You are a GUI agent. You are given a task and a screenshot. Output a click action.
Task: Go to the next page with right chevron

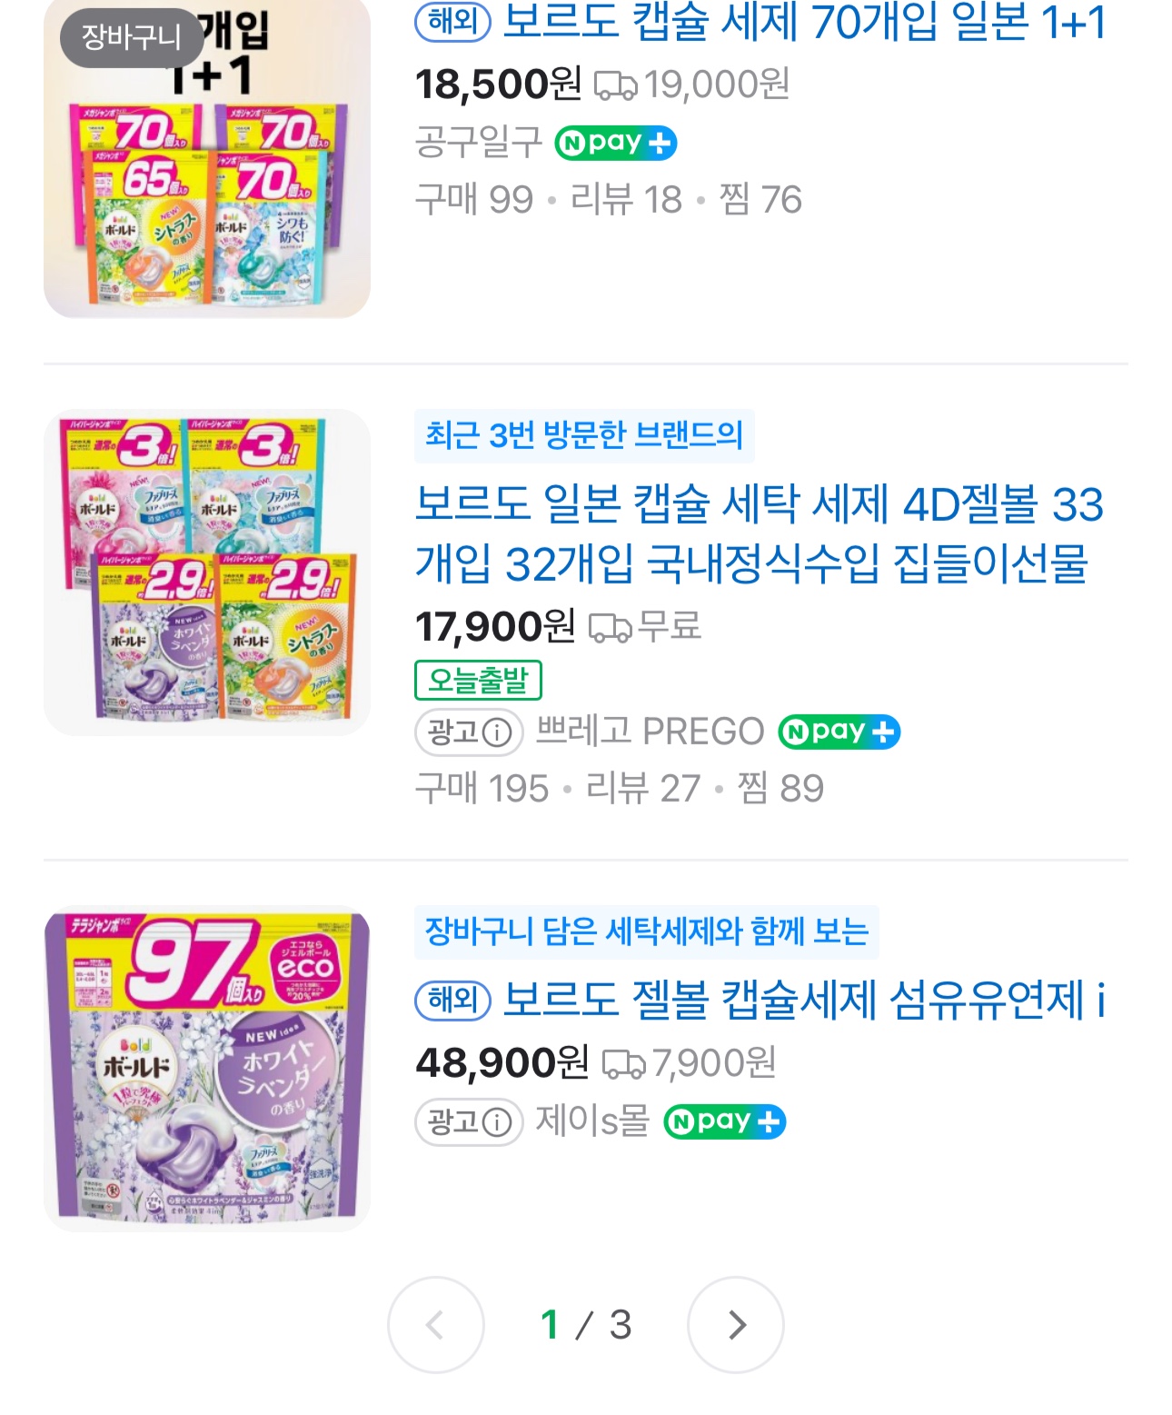tap(736, 1325)
